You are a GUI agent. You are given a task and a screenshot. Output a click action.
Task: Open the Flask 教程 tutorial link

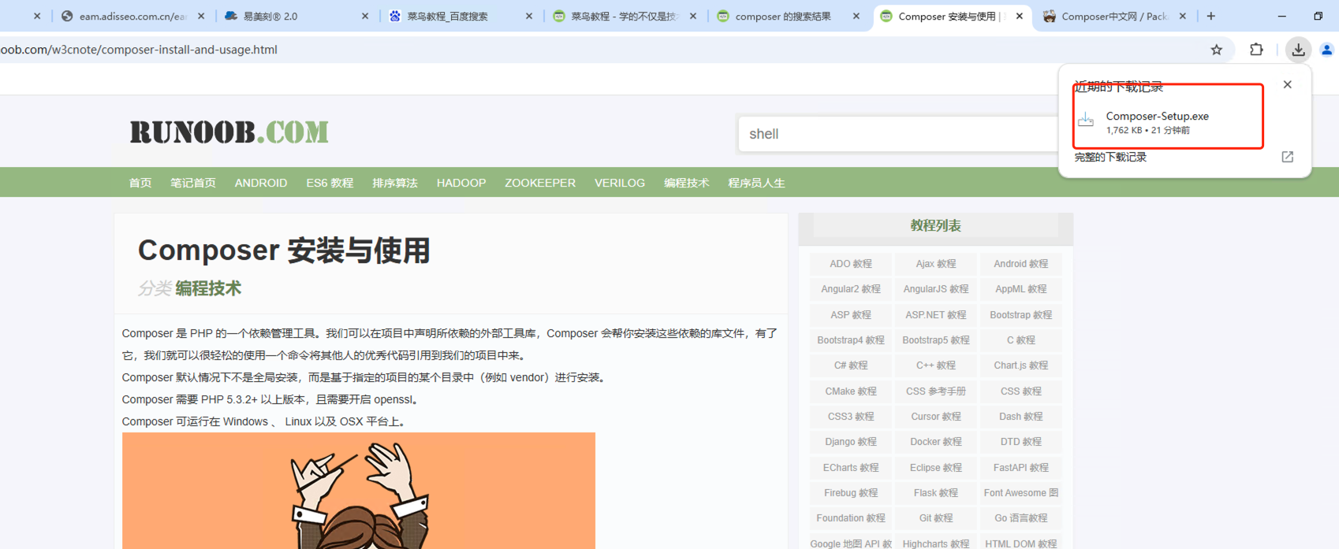click(936, 493)
